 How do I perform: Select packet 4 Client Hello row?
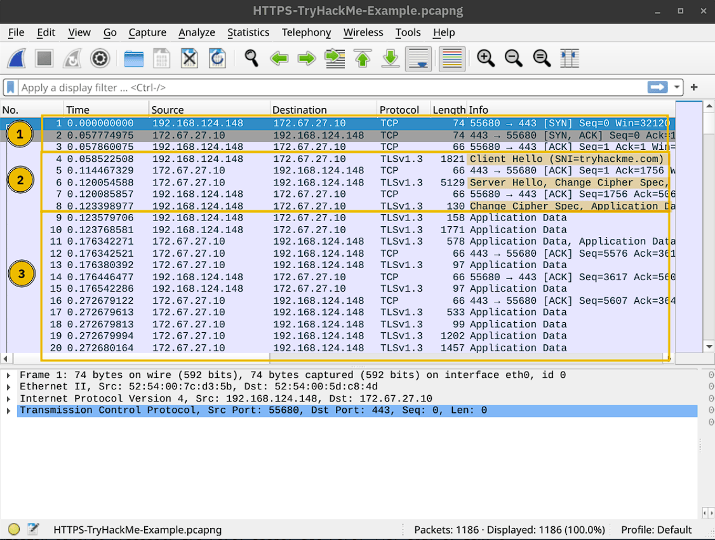pyautogui.click(x=337, y=159)
